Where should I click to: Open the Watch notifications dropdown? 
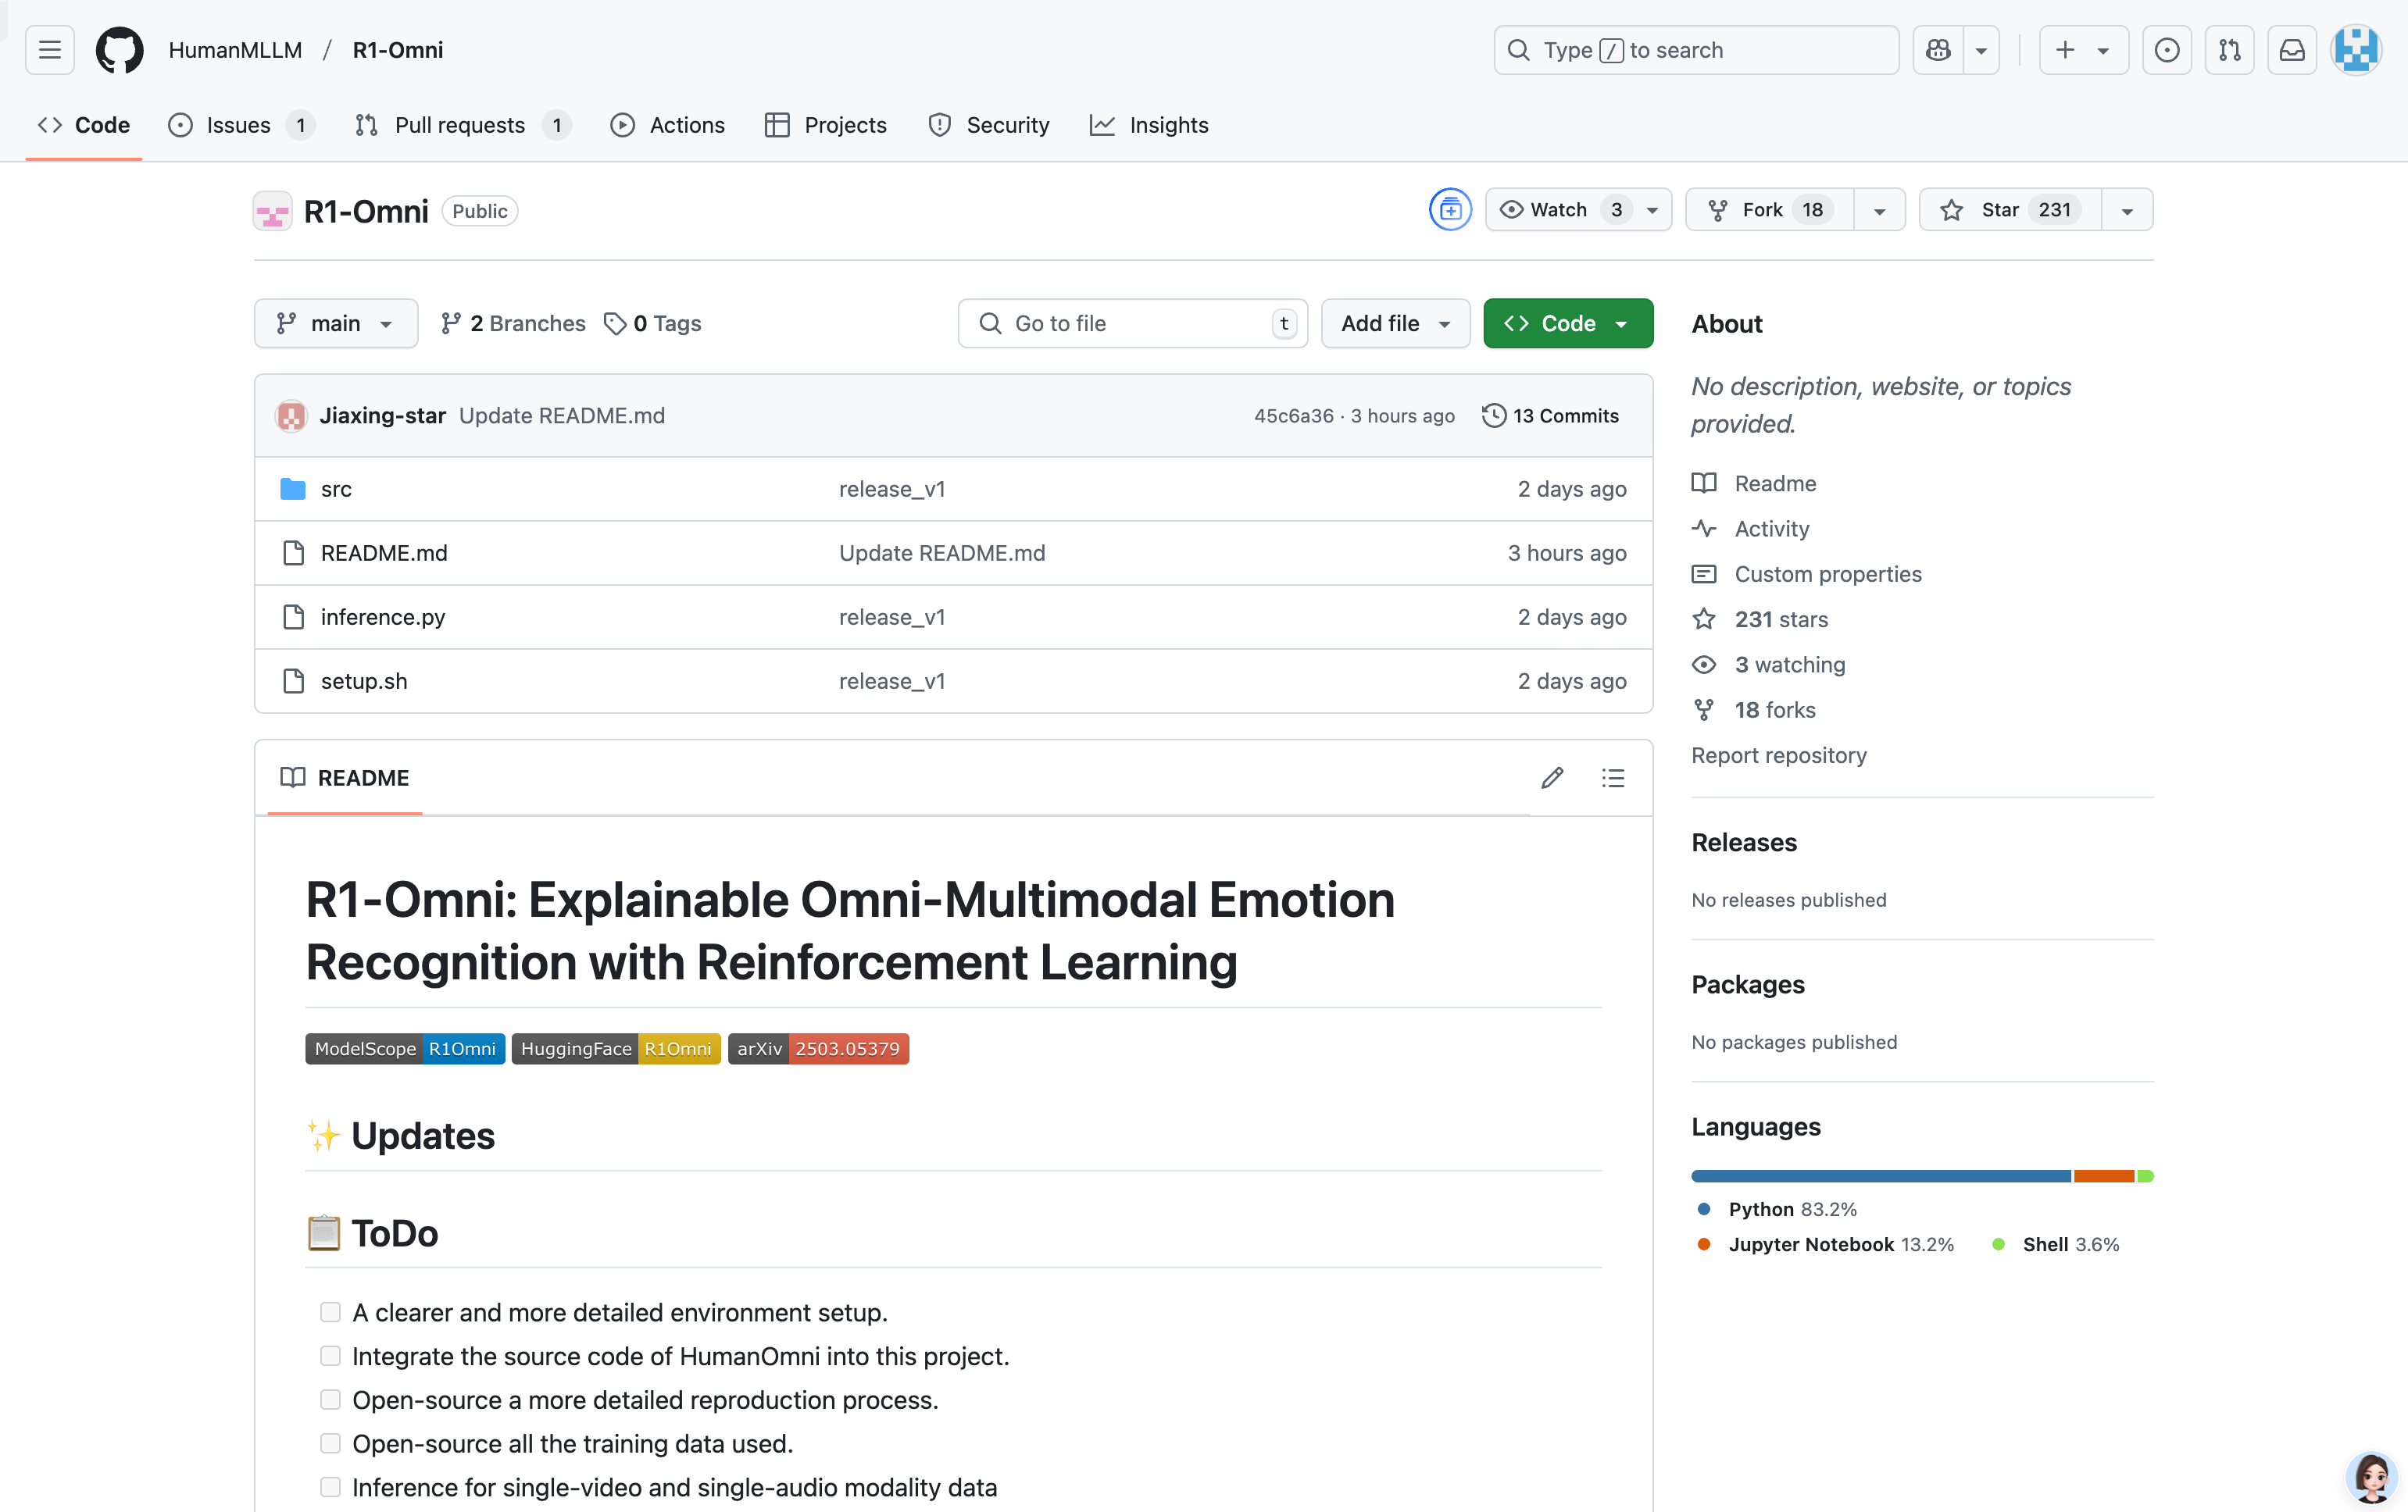click(x=1578, y=210)
